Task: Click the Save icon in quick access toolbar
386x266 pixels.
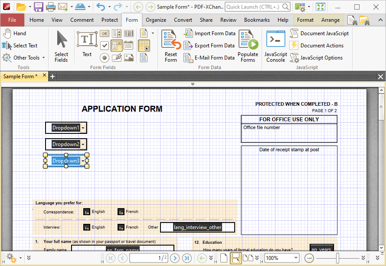Action: (x=39, y=7)
